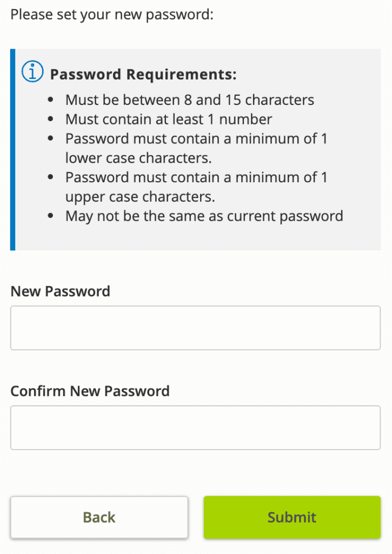Click the lower case characters requirement text
392x554 pixels.
pos(196,148)
